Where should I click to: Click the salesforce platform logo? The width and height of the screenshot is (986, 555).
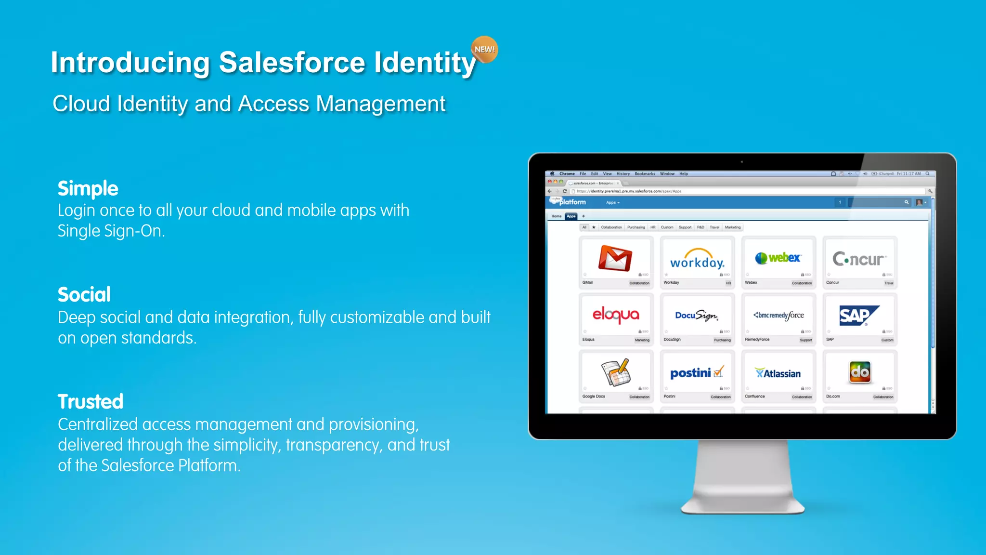pyautogui.click(x=568, y=202)
